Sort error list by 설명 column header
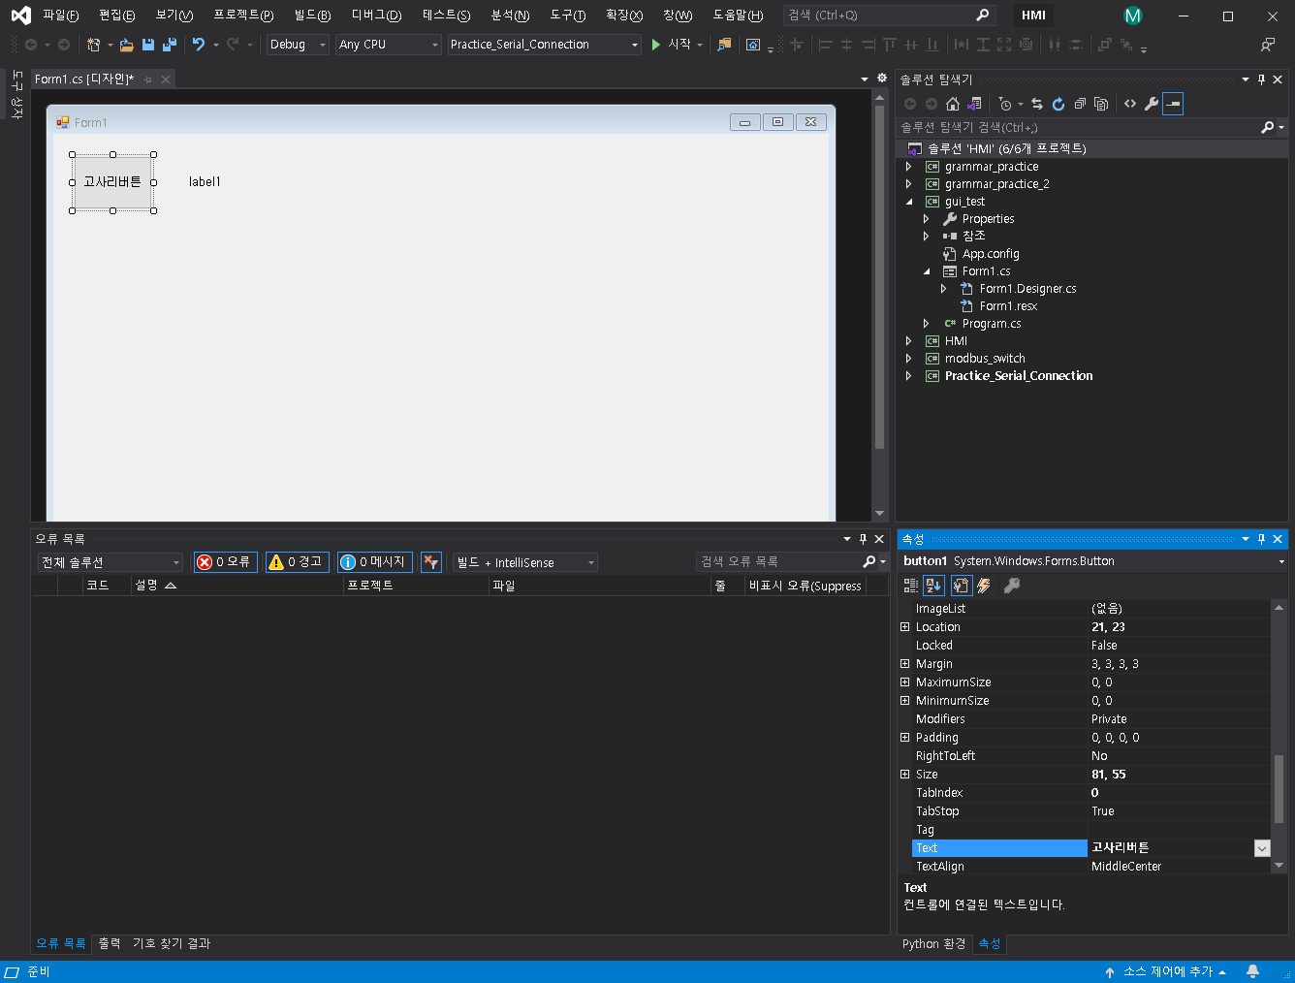Viewport: 1295px width, 983px height. click(236, 586)
